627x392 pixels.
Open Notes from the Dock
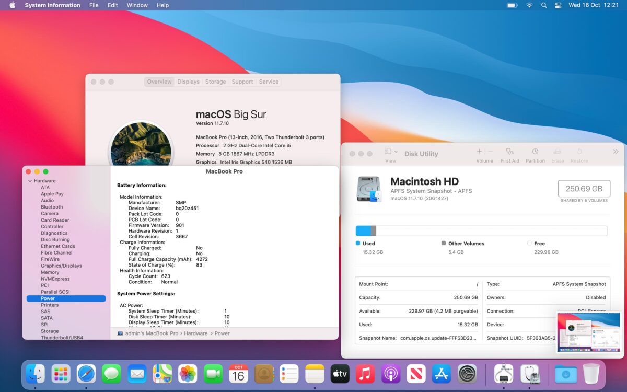pos(315,374)
